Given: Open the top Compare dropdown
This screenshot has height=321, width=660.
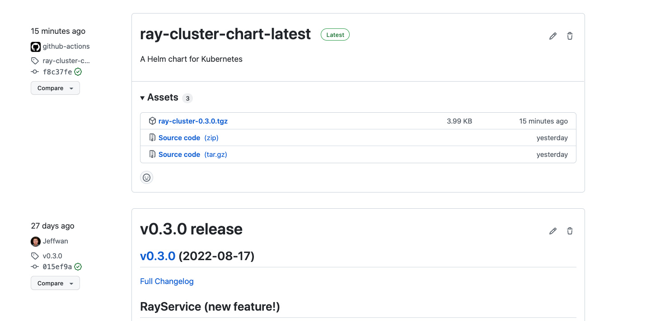Looking at the screenshot, I should [x=55, y=88].
